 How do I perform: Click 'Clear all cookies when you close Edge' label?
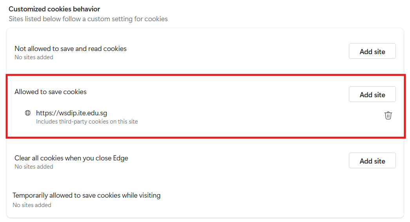71,158
